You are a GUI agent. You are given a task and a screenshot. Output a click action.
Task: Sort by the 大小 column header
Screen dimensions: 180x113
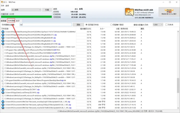tap(102, 29)
